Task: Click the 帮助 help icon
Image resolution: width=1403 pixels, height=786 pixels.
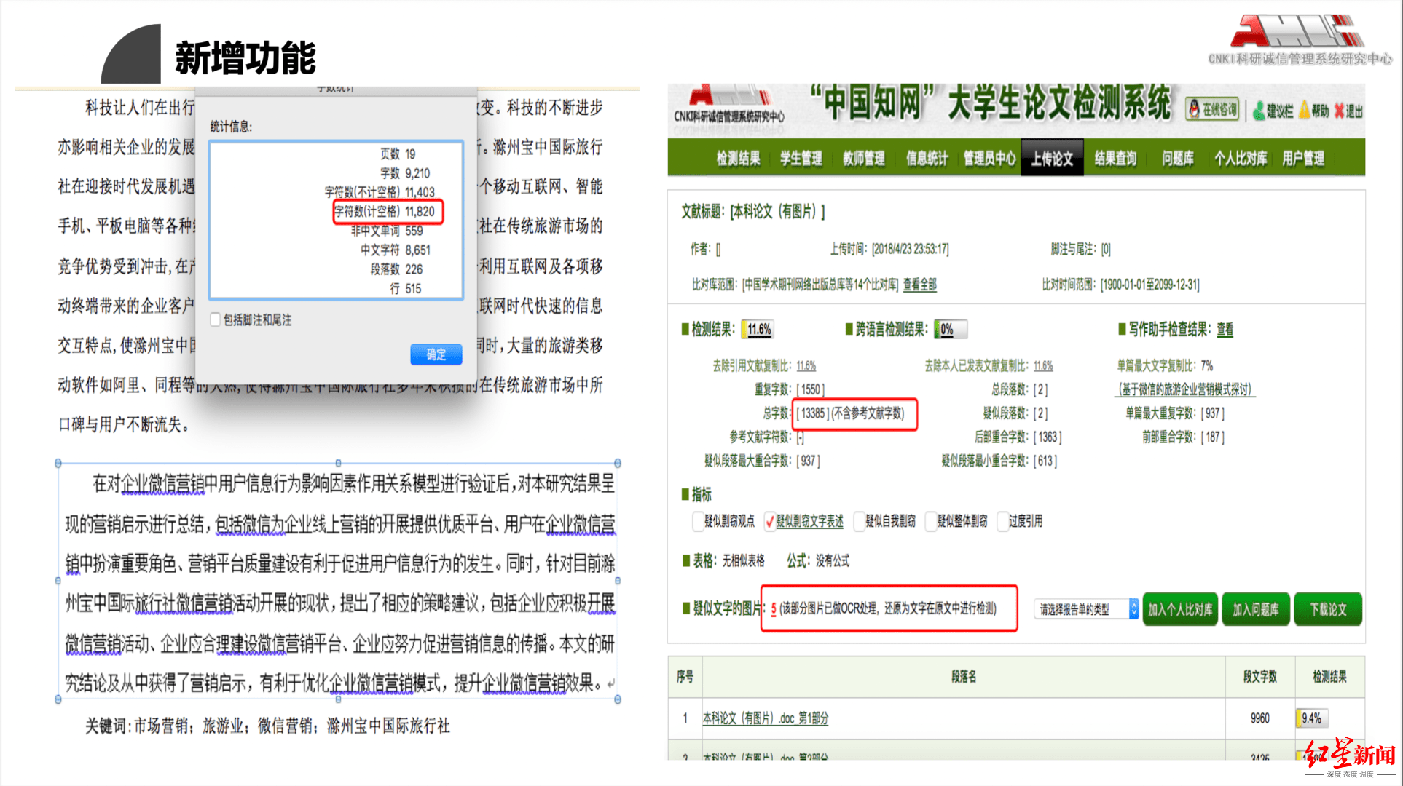Action: (1315, 111)
